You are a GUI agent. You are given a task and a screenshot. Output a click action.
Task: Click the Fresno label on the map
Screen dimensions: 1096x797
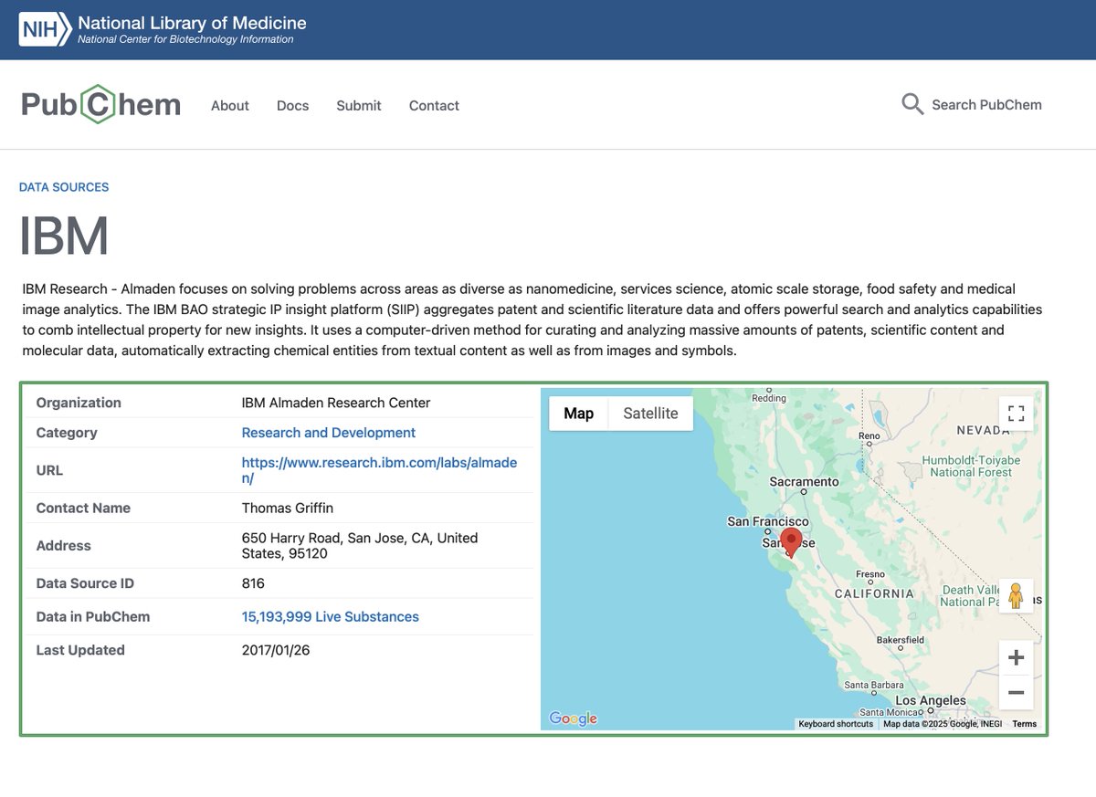tap(870, 574)
